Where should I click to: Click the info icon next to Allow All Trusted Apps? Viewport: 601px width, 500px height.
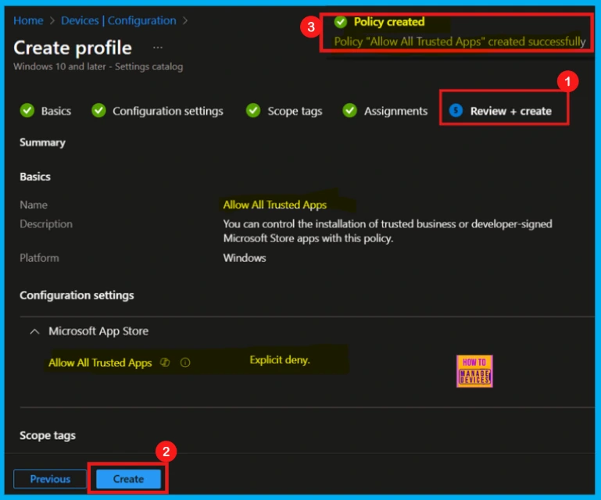185,362
